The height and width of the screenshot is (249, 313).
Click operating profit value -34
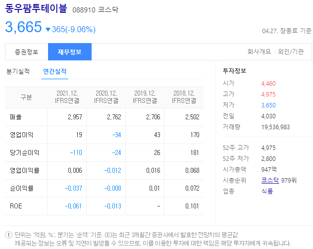[116, 135]
